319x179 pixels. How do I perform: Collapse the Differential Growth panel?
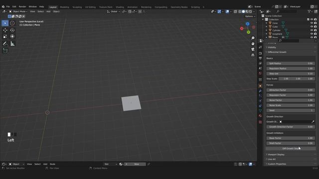click(277, 52)
